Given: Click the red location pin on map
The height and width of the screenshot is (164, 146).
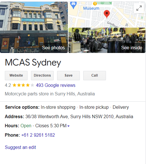Looking at the screenshot, I should click(x=107, y=14).
